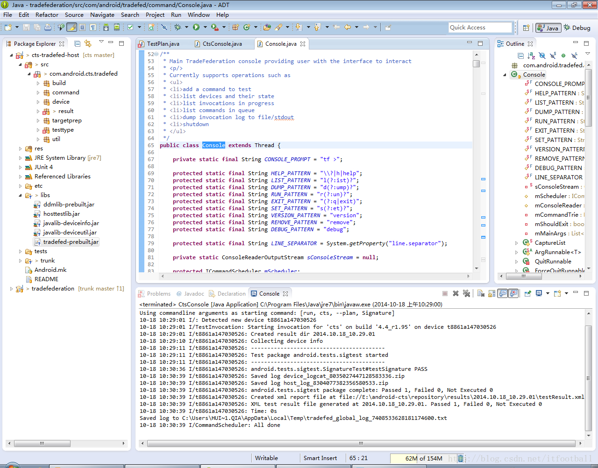Sort Outline members alphabetically
The image size is (598, 468).
[531, 56]
